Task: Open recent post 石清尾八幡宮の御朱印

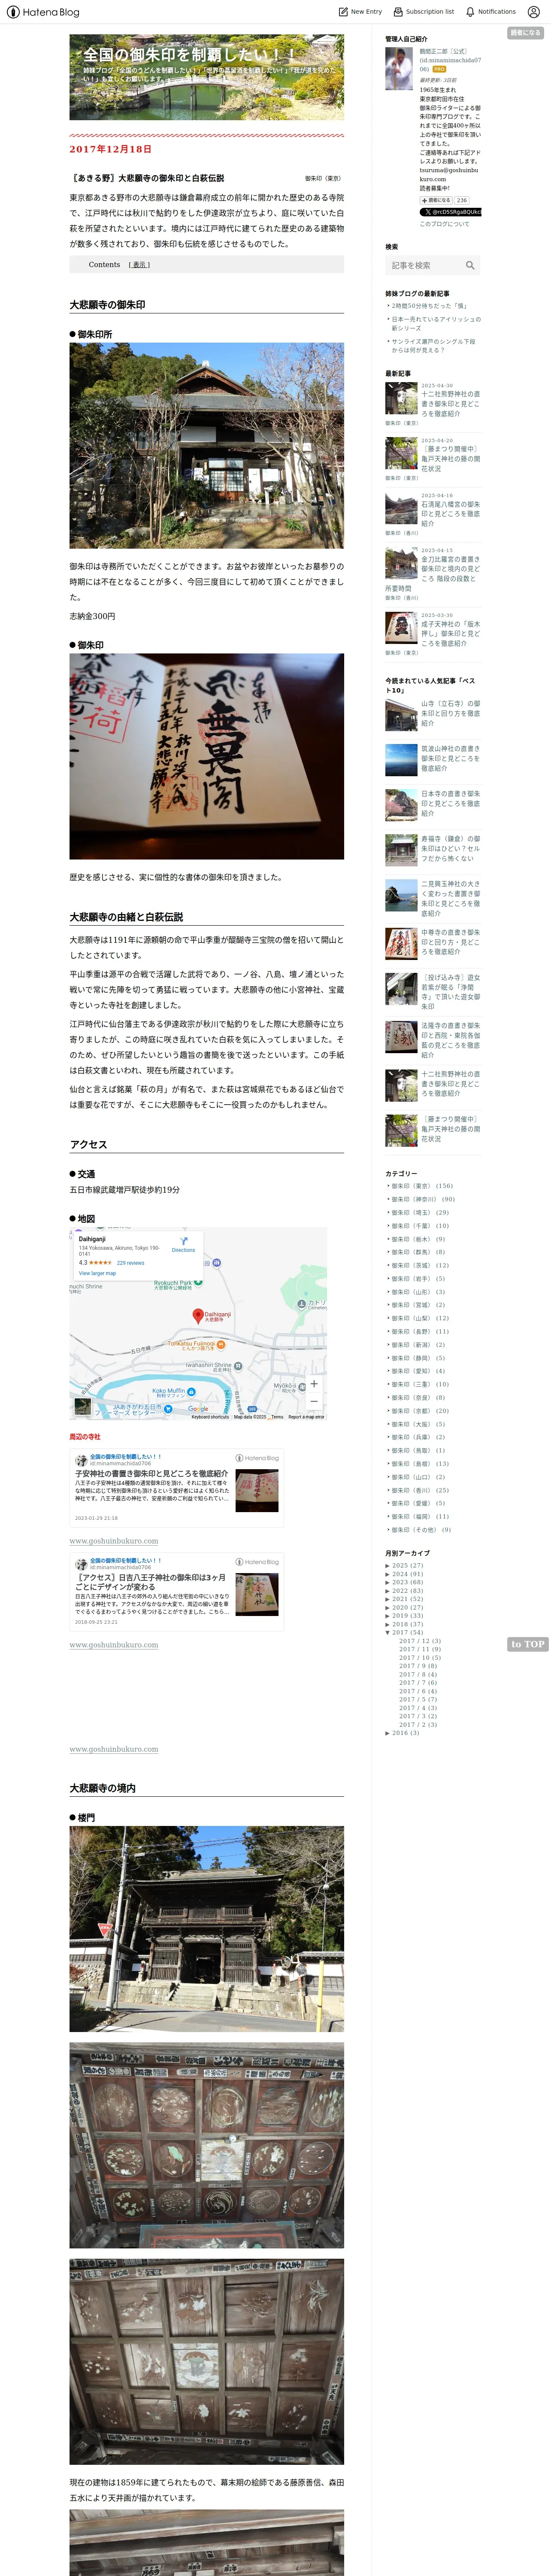Action: (x=450, y=513)
